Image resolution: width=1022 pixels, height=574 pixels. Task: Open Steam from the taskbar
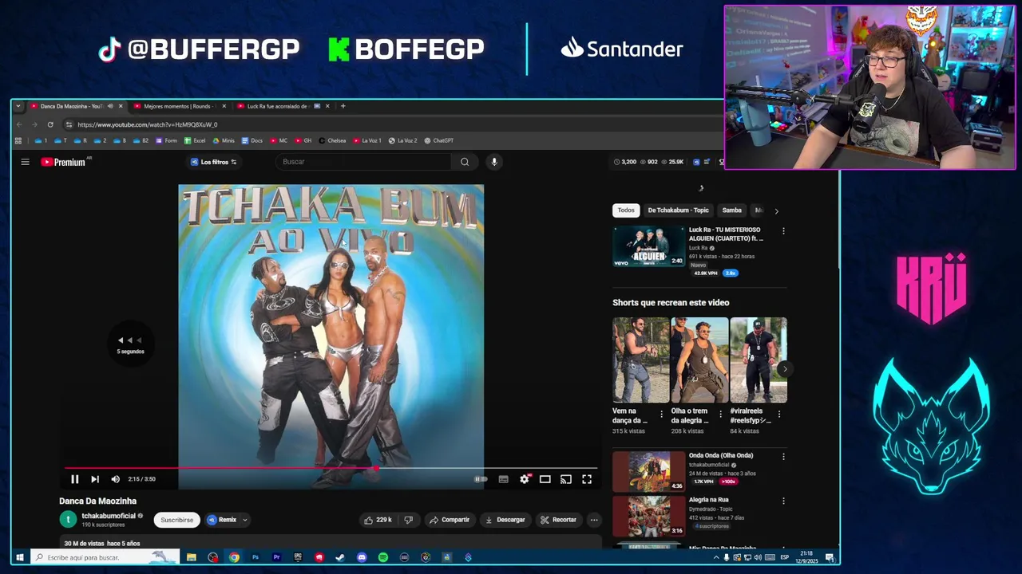click(340, 557)
